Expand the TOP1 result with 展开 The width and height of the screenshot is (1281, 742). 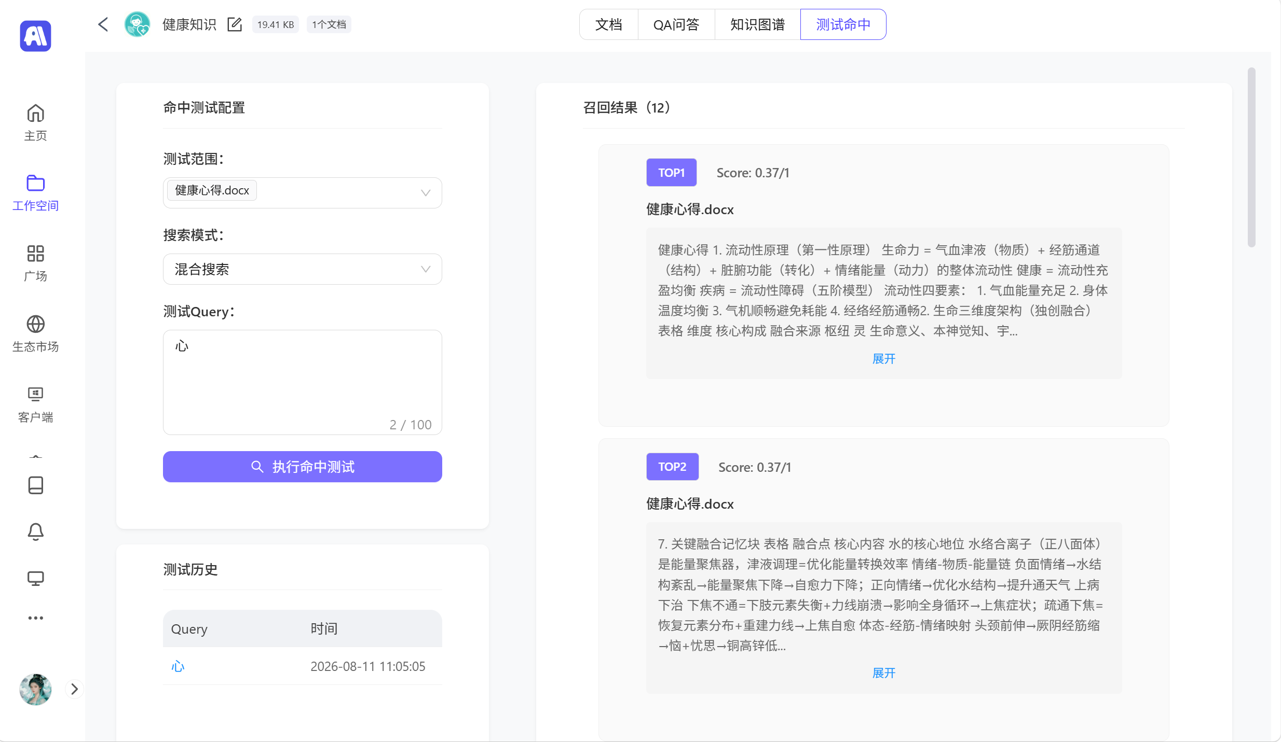(x=884, y=359)
